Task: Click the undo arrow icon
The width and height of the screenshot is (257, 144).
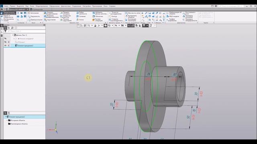Action: [18, 20]
